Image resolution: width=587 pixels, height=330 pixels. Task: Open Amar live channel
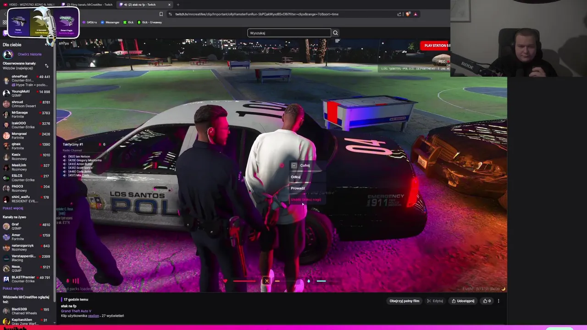point(28,237)
